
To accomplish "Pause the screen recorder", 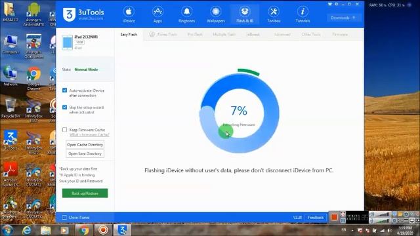I will pyautogui.click(x=343, y=220).
